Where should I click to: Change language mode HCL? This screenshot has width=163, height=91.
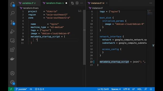click(139, 89)
